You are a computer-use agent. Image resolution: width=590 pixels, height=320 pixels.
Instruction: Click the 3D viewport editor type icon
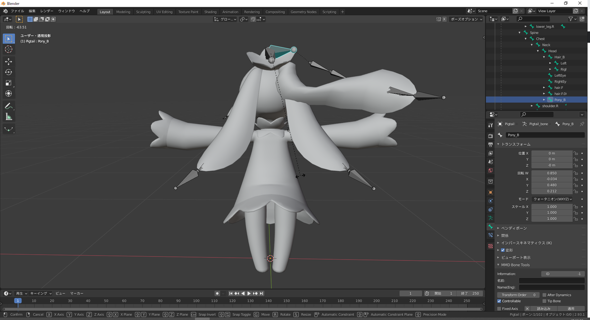[x=7, y=19]
